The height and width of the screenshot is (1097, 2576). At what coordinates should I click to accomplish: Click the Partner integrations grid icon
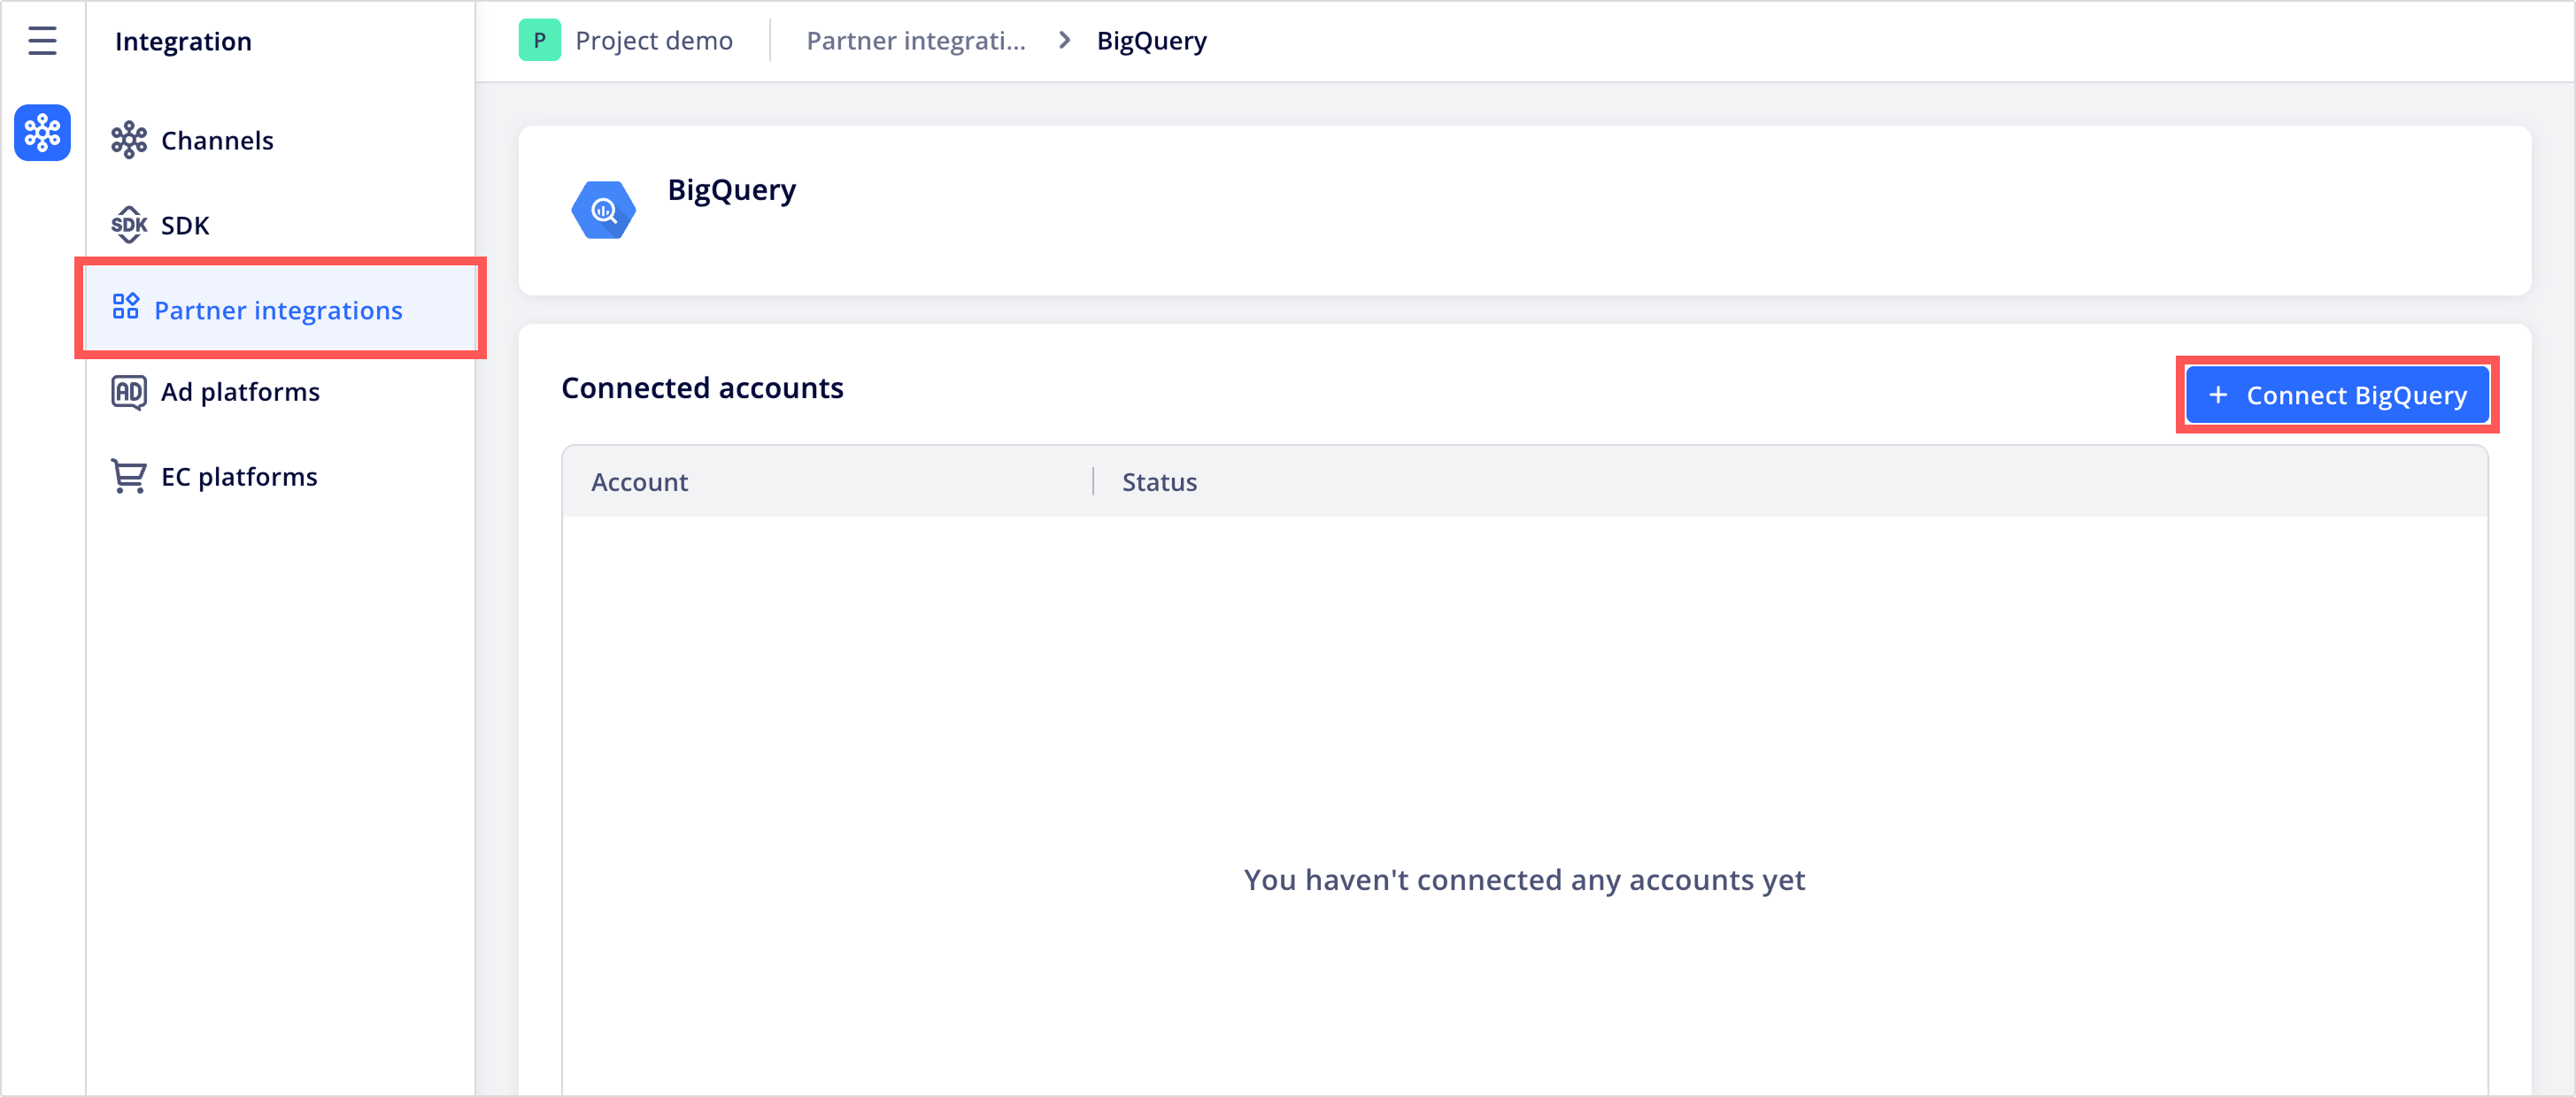[x=126, y=307]
